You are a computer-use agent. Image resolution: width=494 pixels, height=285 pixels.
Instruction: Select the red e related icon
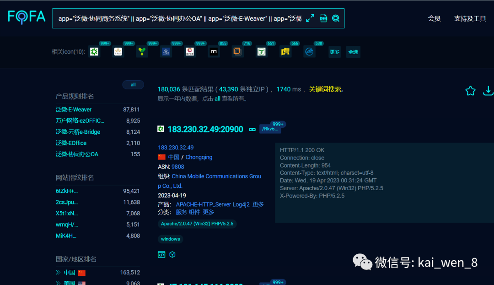(x=190, y=52)
